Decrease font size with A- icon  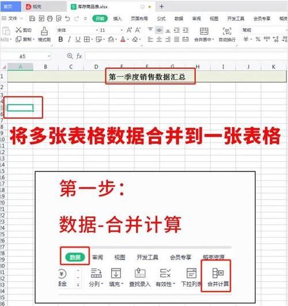click(x=138, y=30)
